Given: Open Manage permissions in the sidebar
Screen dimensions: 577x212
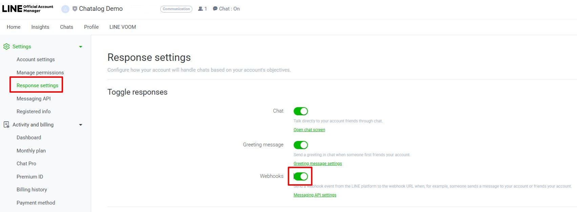Looking at the screenshot, I should point(40,73).
